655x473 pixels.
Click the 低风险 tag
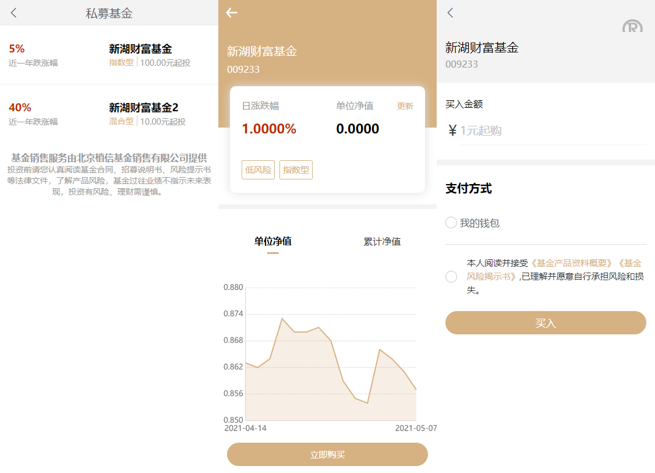(258, 170)
